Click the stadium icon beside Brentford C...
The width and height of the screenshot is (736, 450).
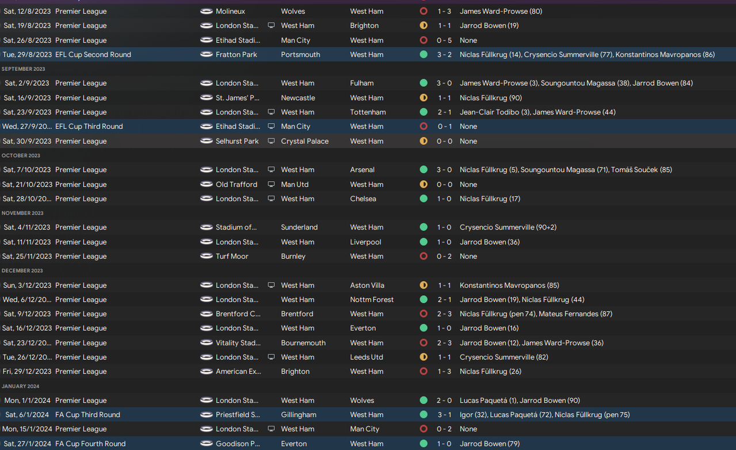206,314
